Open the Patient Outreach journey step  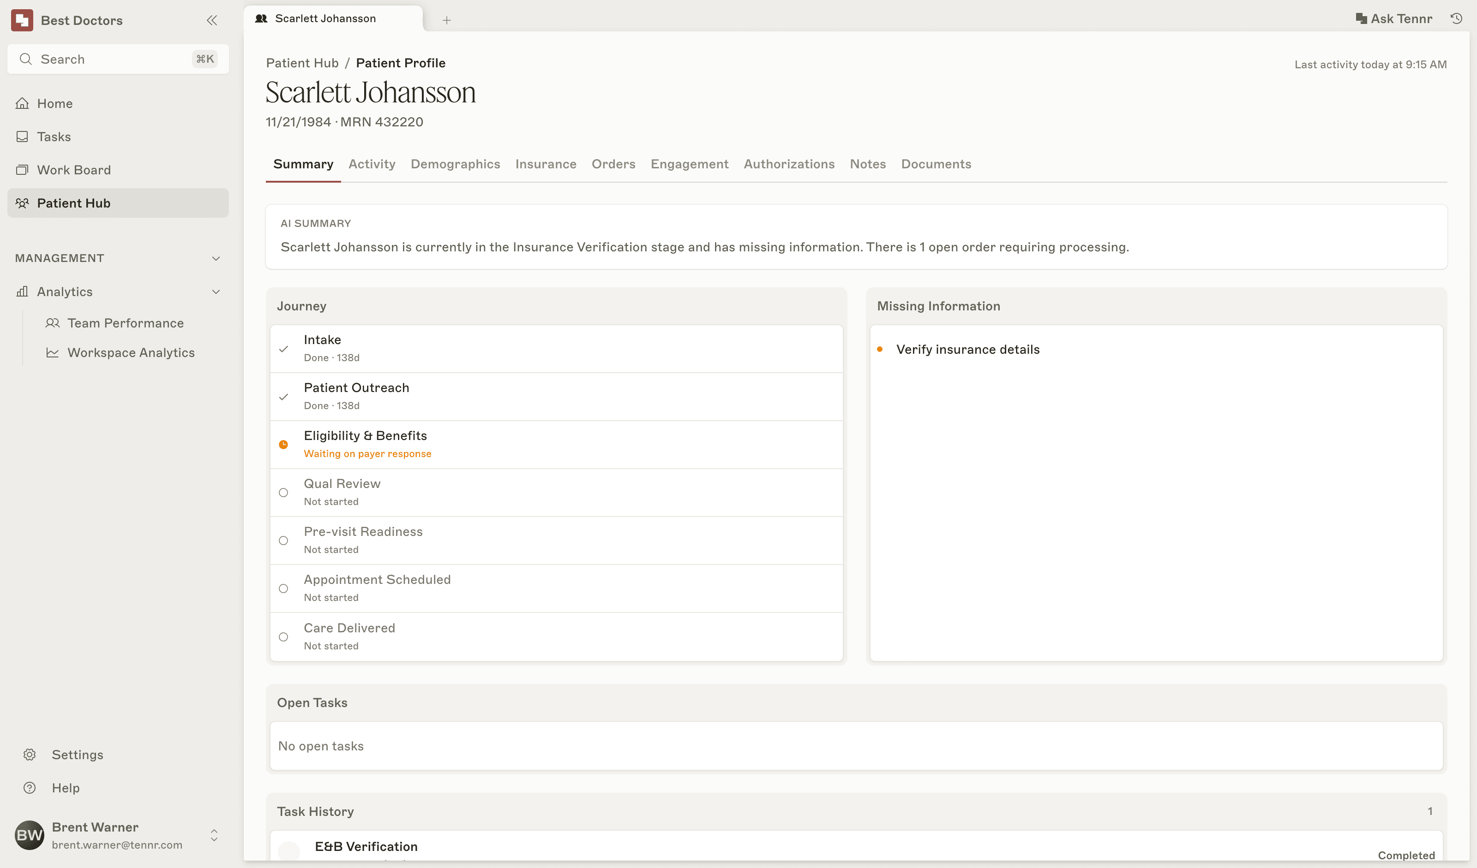556,397
